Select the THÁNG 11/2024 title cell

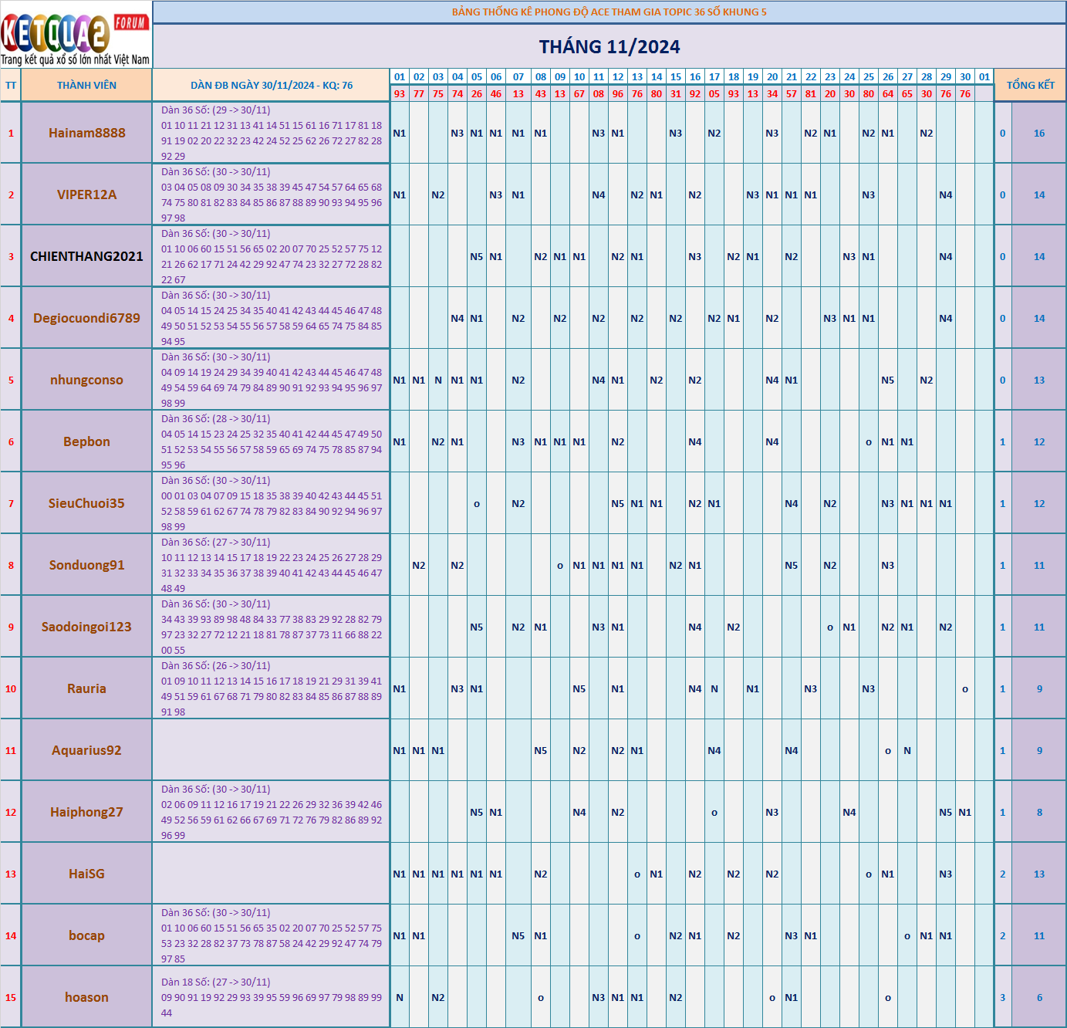point(609,47)
